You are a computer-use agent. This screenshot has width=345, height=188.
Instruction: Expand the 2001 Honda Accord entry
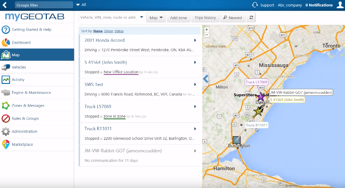[195, 40]
